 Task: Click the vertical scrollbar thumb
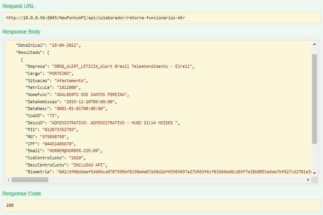pyautogui.click(x=314, y=99)
